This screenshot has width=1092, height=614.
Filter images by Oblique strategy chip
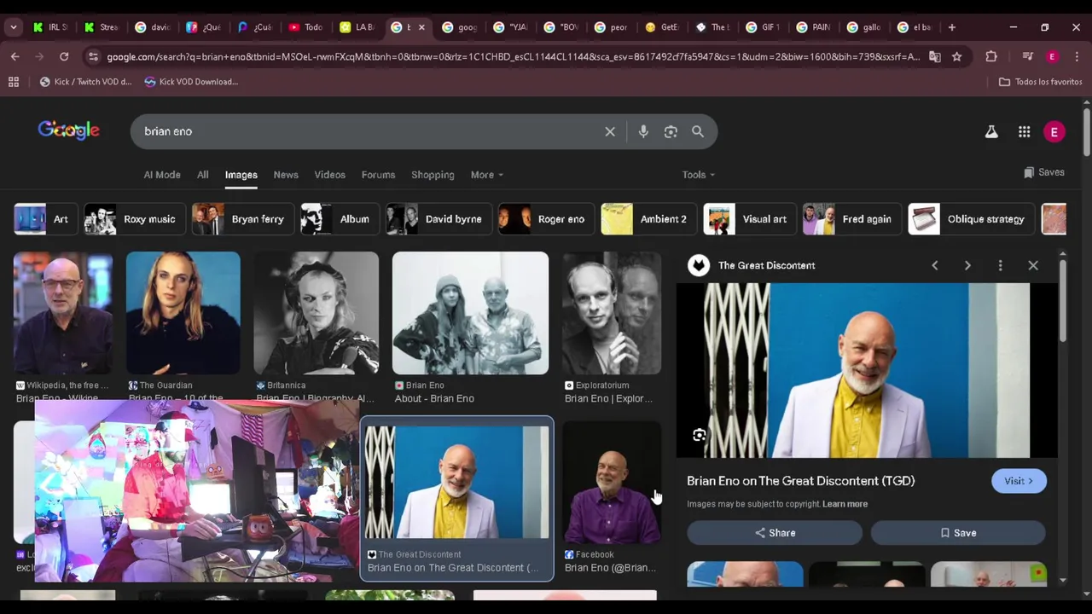click(972, 219)
